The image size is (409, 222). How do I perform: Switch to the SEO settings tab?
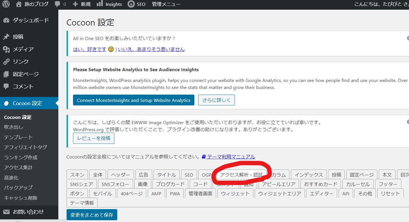click(x=189, y=175)
